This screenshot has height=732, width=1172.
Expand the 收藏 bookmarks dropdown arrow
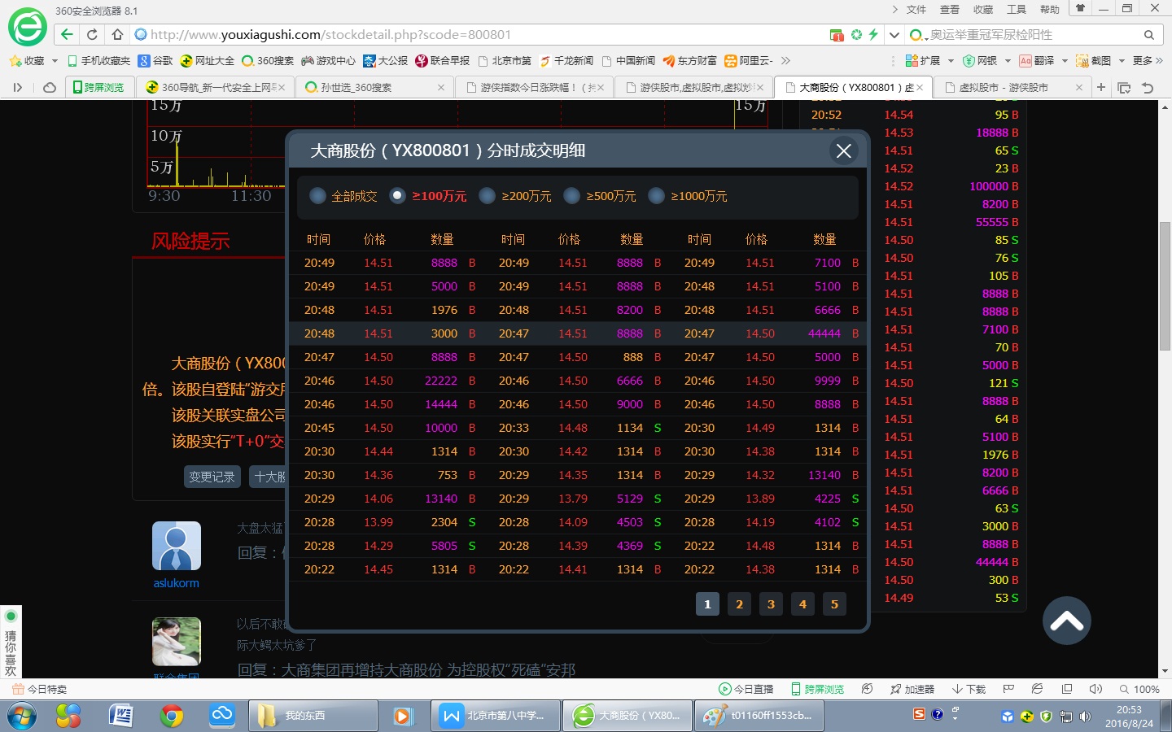coord(55,61)
